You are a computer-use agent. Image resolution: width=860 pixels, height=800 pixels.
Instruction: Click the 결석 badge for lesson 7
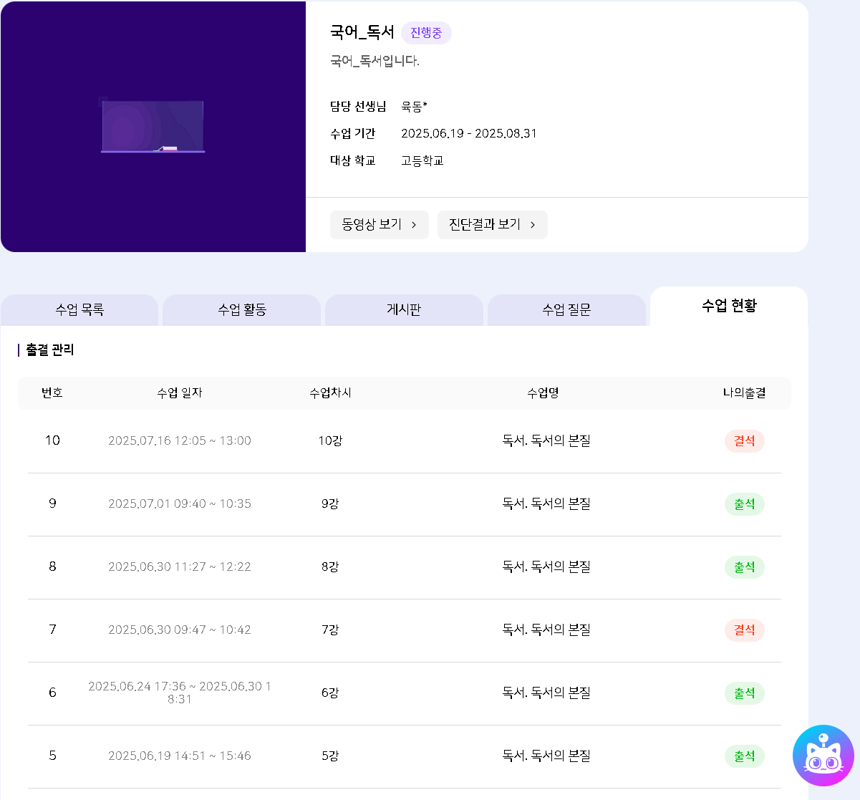744,630
